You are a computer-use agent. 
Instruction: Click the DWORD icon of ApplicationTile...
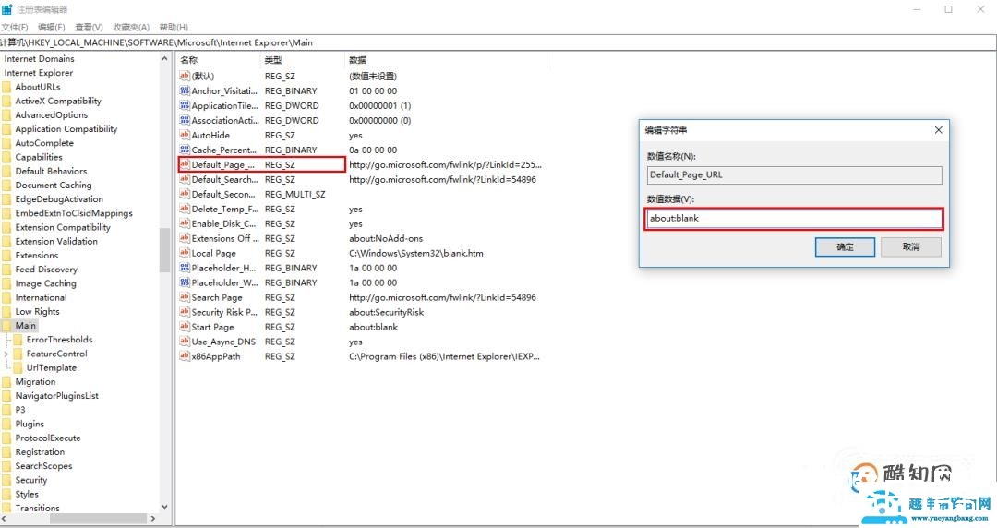[185, 105]
